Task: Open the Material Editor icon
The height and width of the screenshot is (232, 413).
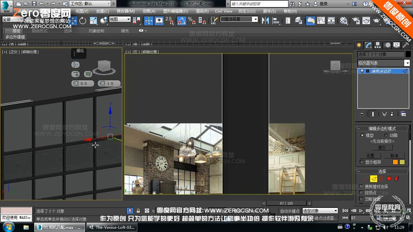Action: pos(344,21)
